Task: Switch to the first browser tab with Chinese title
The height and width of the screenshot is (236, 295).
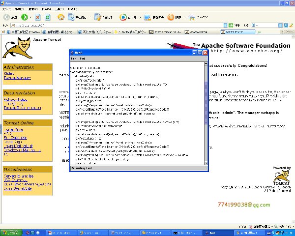Action: [24, 32]
